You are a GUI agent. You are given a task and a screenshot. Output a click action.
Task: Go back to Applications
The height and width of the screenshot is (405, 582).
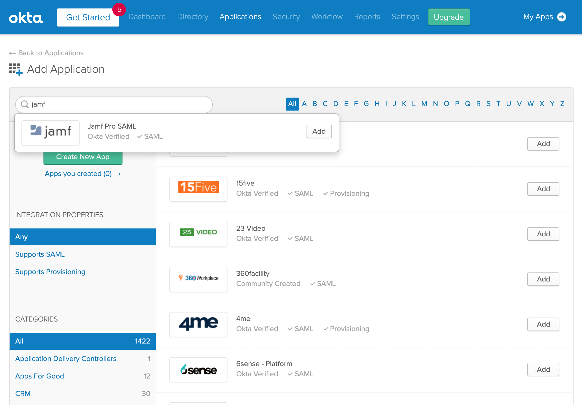pyautogui.click(x=46, y=53)
